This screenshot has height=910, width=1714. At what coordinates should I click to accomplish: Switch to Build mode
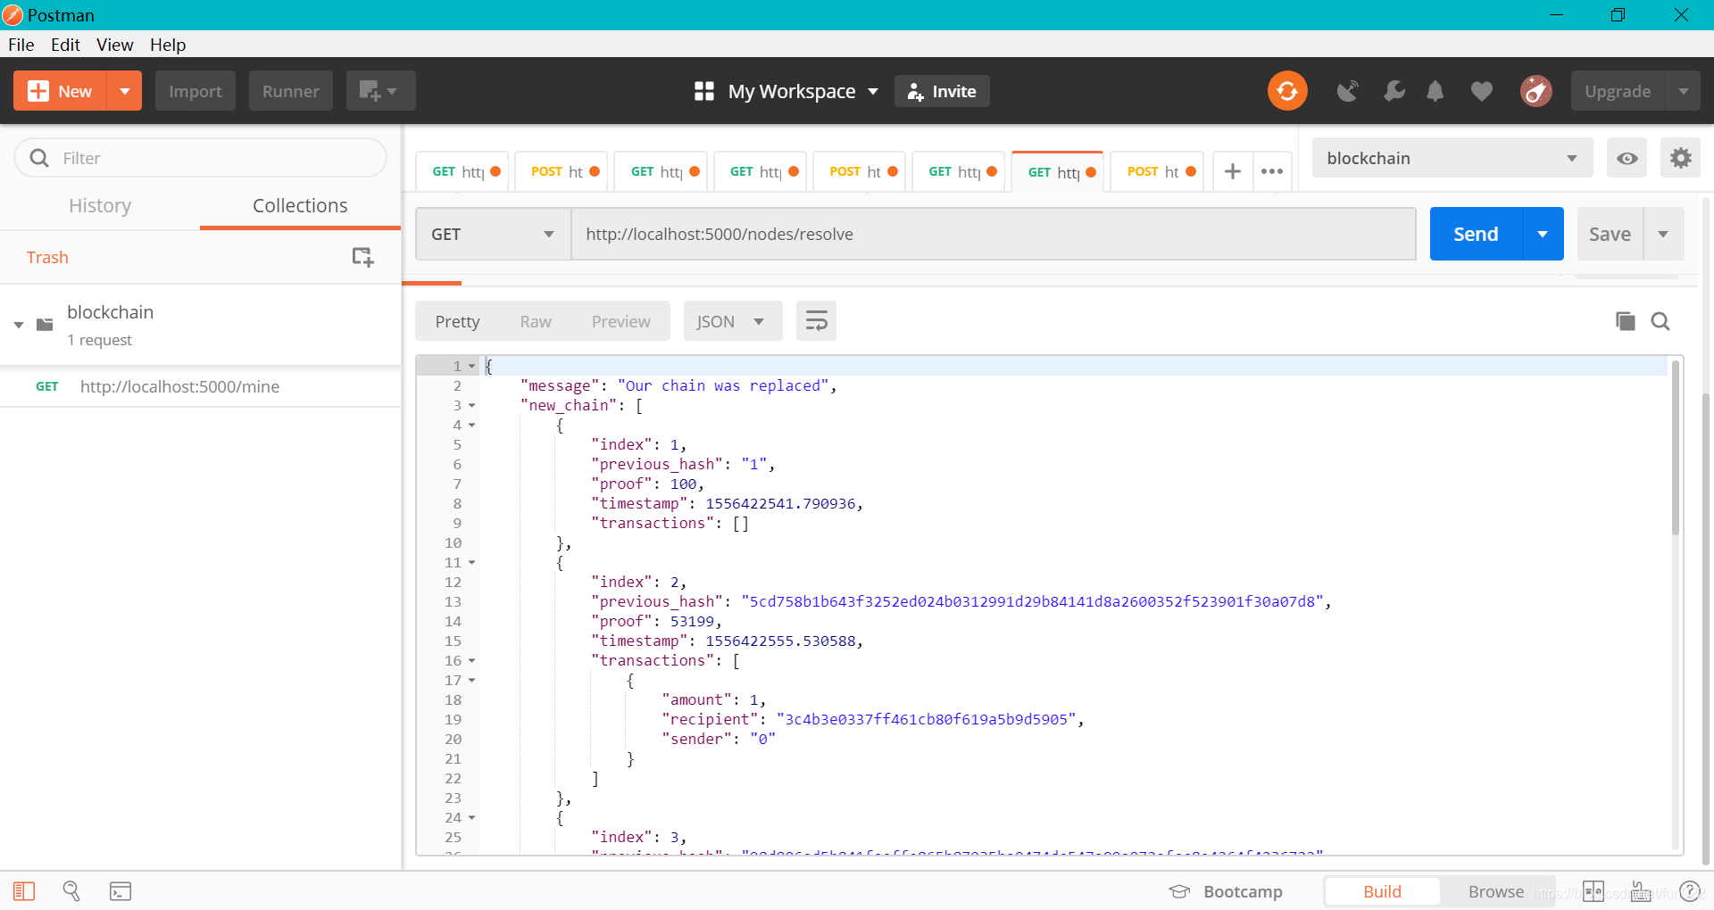coord(1382,891)
